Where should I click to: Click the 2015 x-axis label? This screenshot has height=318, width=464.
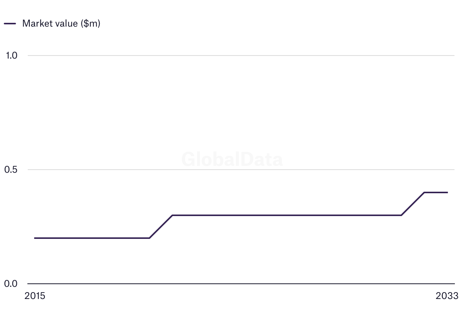coord(35,296)
